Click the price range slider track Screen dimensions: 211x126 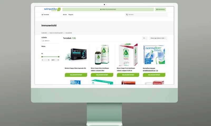[x=50, y=57]
